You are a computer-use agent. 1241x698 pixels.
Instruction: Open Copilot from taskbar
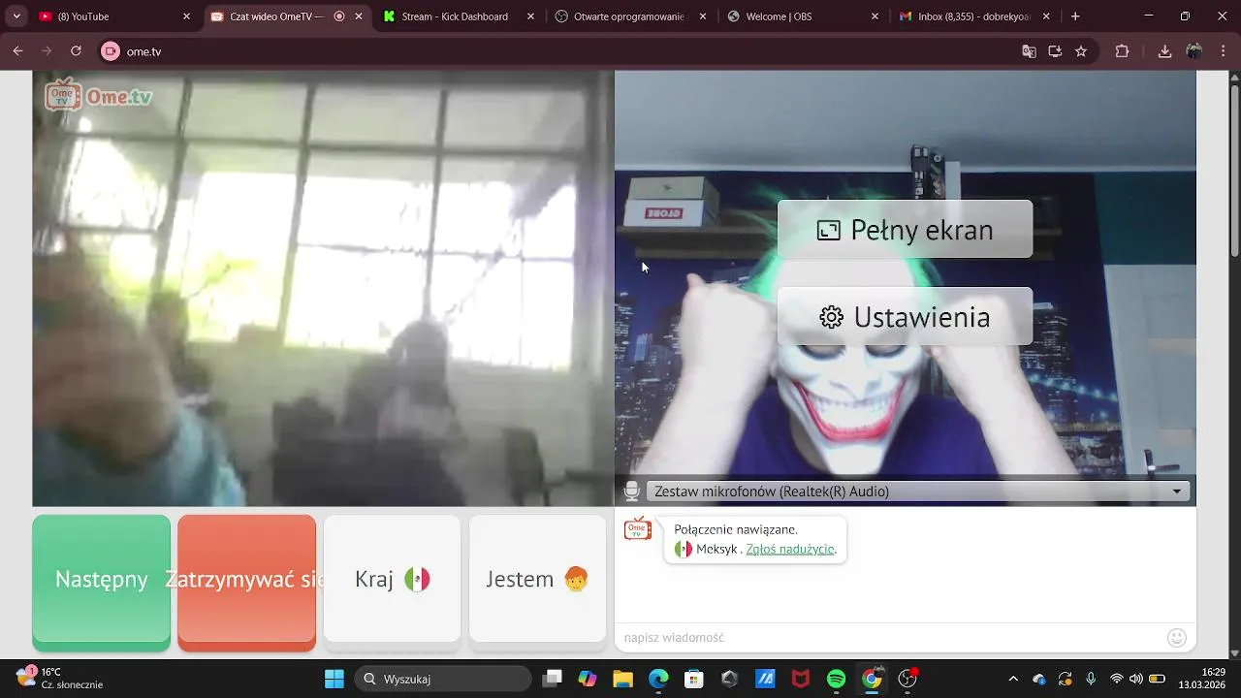(x=588, y=679)
